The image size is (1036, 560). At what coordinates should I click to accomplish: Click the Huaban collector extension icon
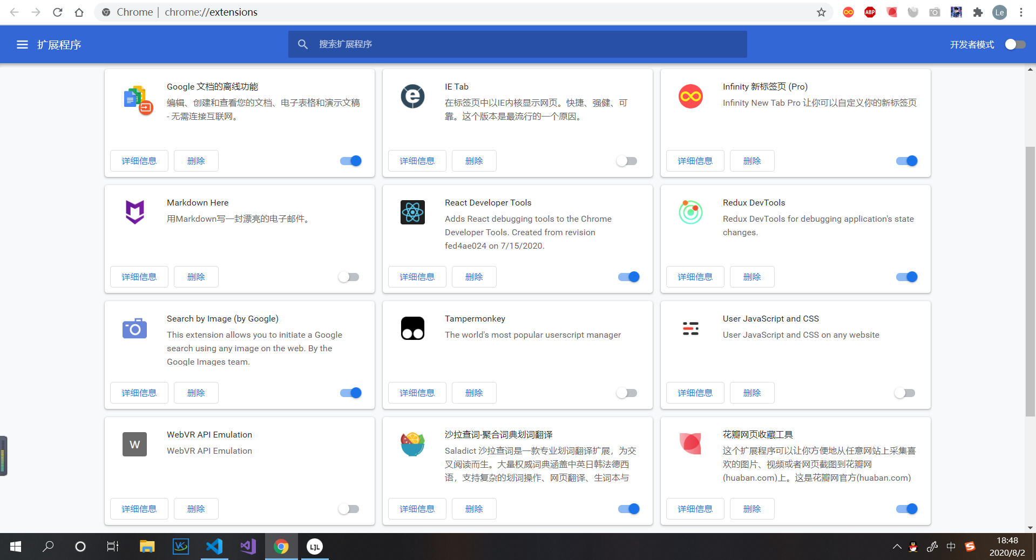pyautogui.click(x=690, y=443)
